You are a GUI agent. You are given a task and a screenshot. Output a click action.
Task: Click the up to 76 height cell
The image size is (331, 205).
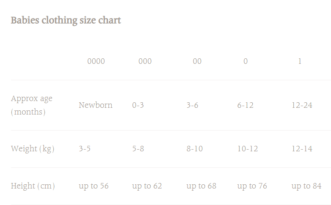(x=252, y=186)
